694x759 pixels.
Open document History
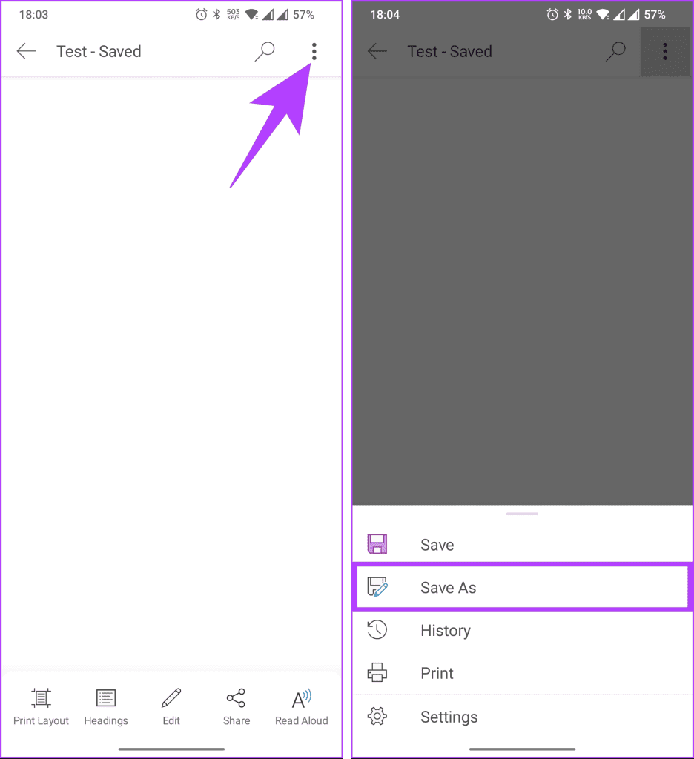(522, 630)
